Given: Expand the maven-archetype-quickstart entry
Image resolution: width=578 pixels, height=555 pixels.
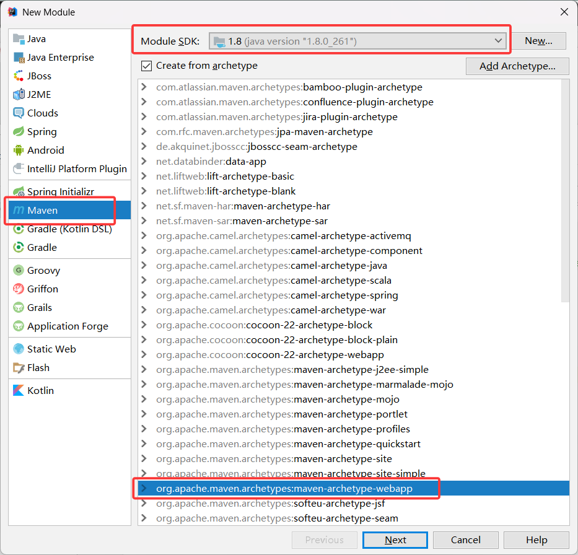Looking at the screenshot, I should tap(144, 444).
